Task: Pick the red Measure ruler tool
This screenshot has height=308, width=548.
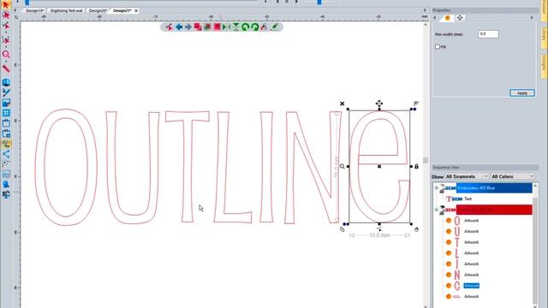Action: (x=6, y=68)
